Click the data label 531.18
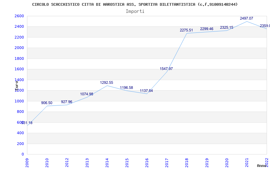 [28, 123]
